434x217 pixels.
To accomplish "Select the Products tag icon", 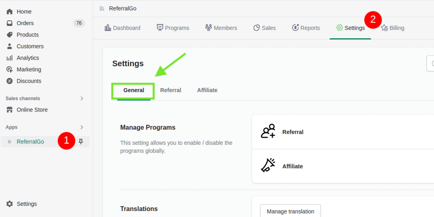I will pos(10,35).
